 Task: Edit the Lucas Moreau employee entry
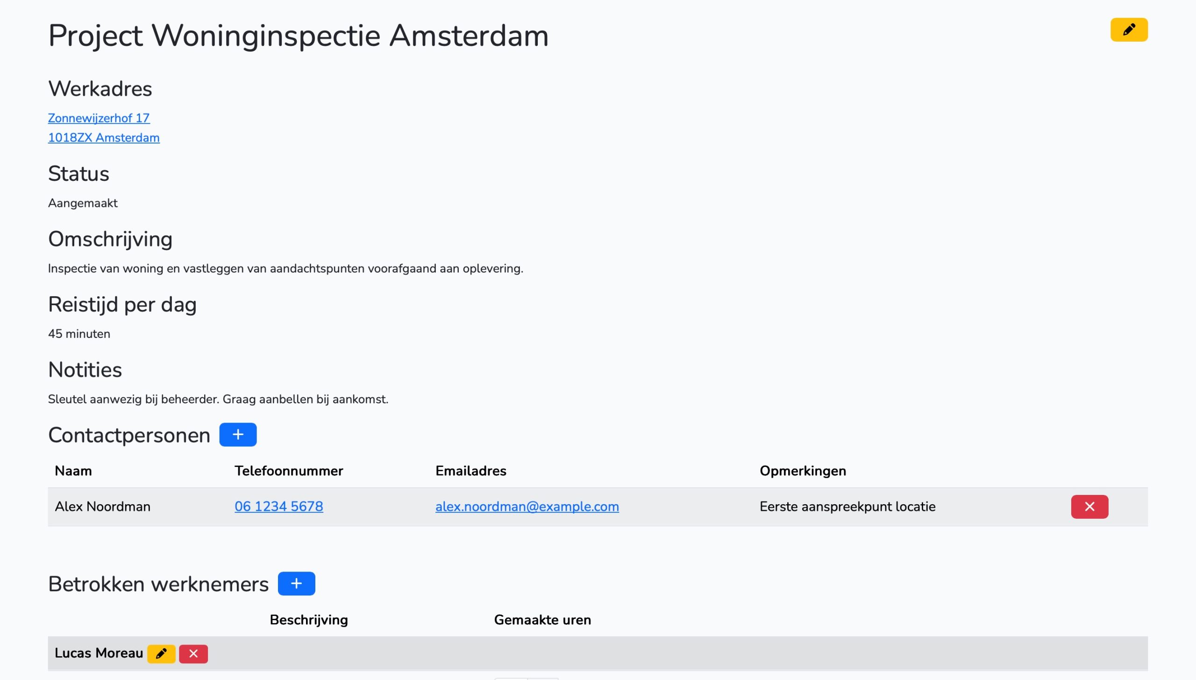[x=161, y=653]
